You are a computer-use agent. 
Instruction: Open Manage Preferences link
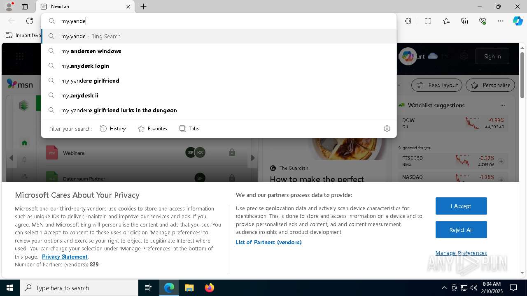tap(461, 253)
